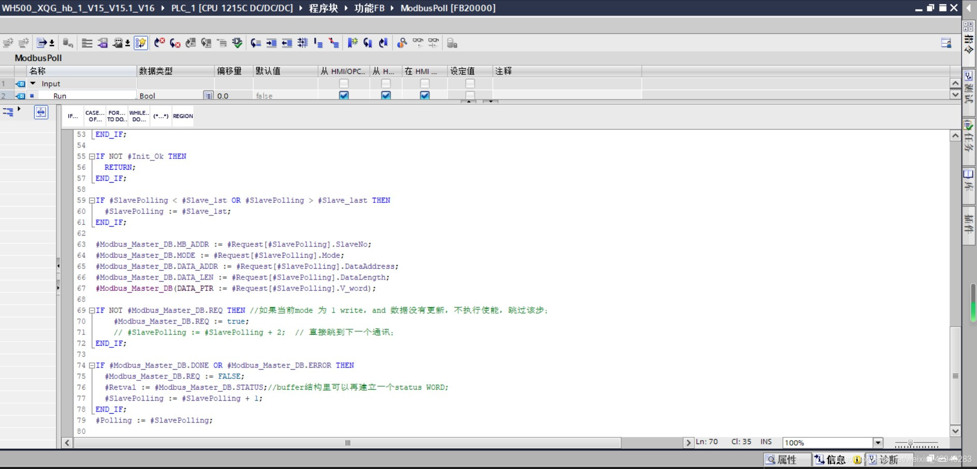Image resolution: width=977 pixels, height=469 pixels.
Task: Tick 设定值 checkbox in Run row
Action: click(x=470, y=95)
